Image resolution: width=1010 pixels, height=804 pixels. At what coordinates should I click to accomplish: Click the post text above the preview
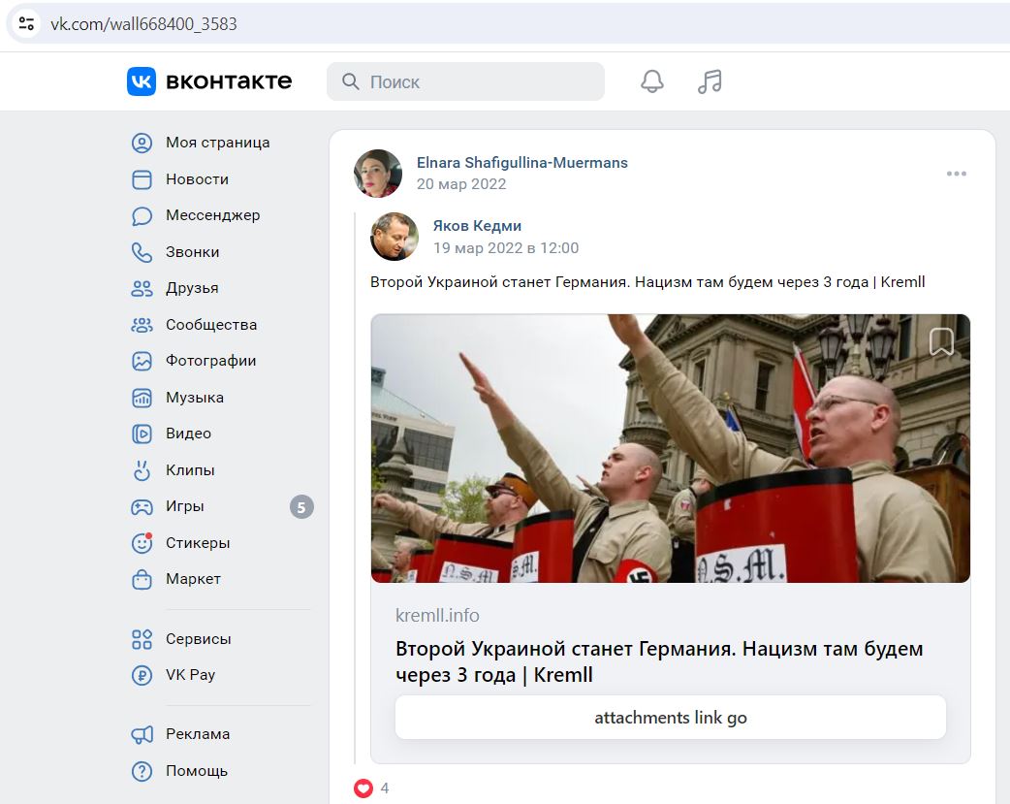coord(647,282)
